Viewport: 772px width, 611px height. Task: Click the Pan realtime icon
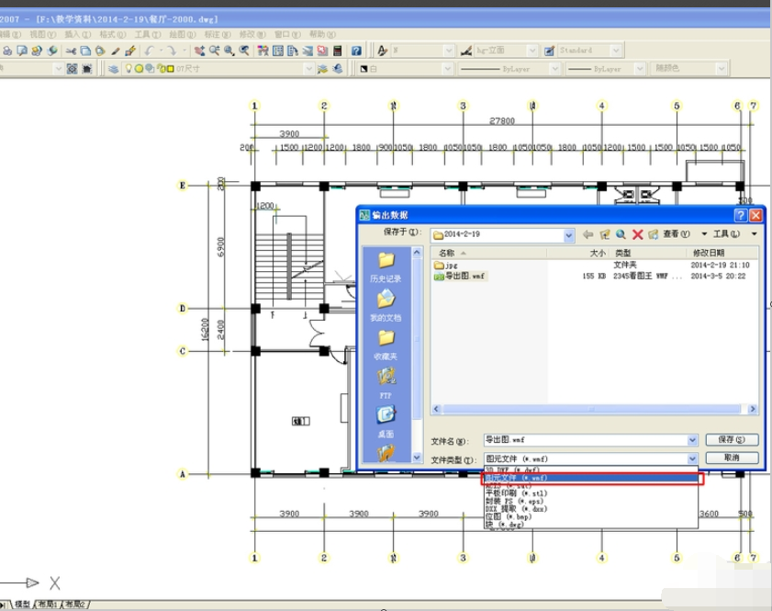(199, 51)
